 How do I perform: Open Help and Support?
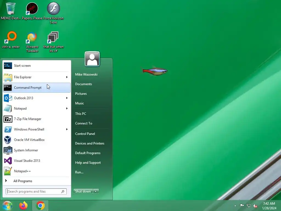[88, 163]
